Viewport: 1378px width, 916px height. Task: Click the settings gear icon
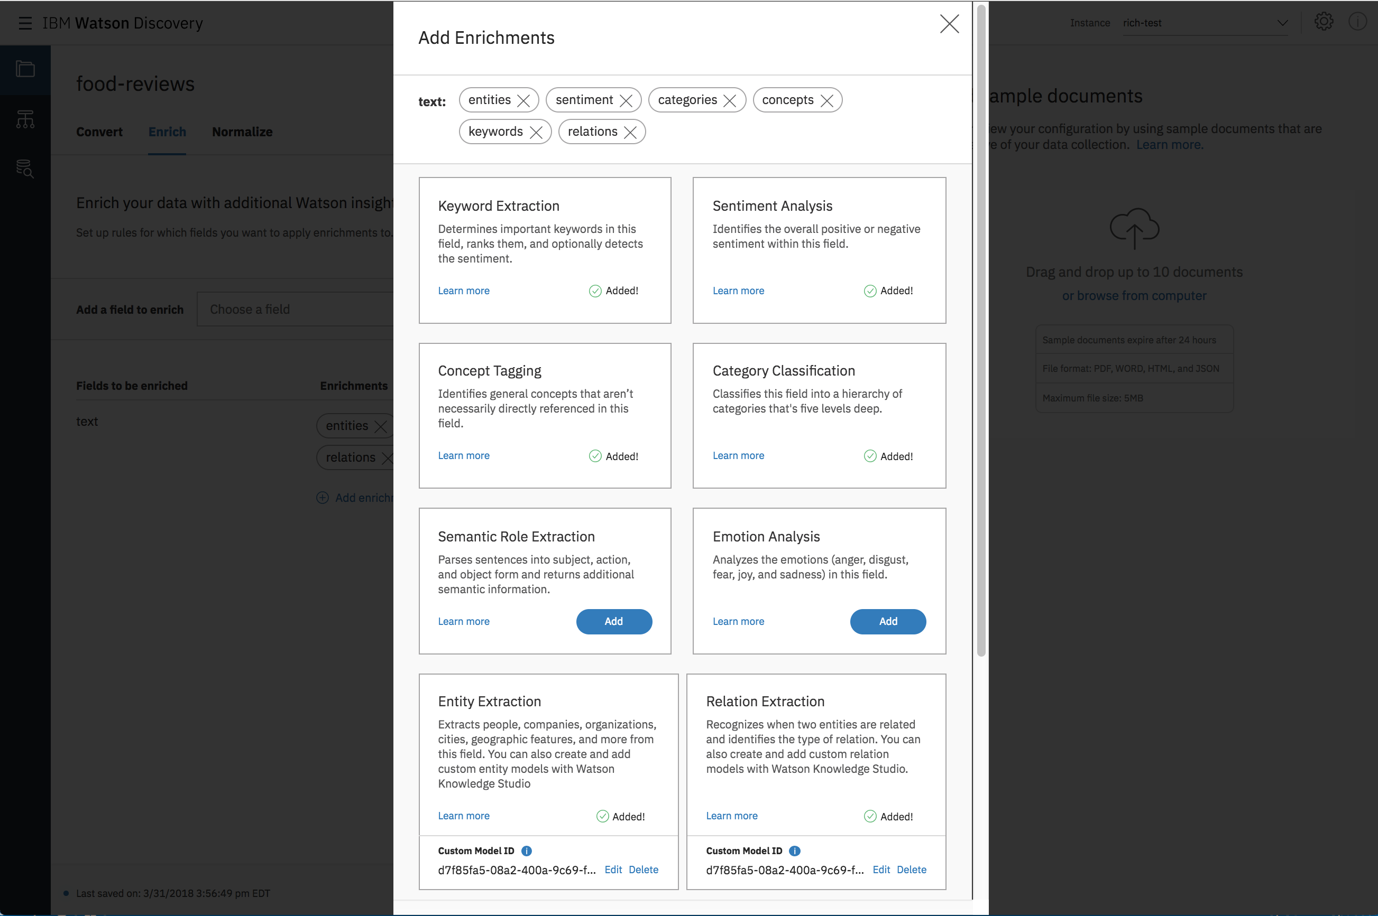click(1323, 22)
